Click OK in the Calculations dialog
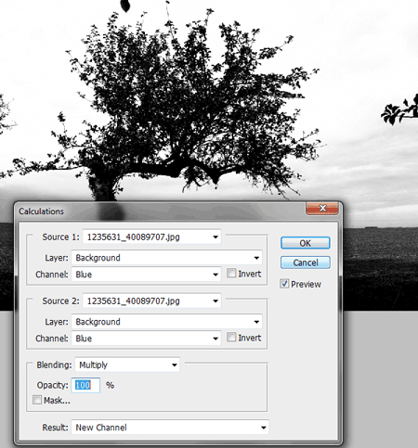Viewport: 418px width, 448px height. 306,243
